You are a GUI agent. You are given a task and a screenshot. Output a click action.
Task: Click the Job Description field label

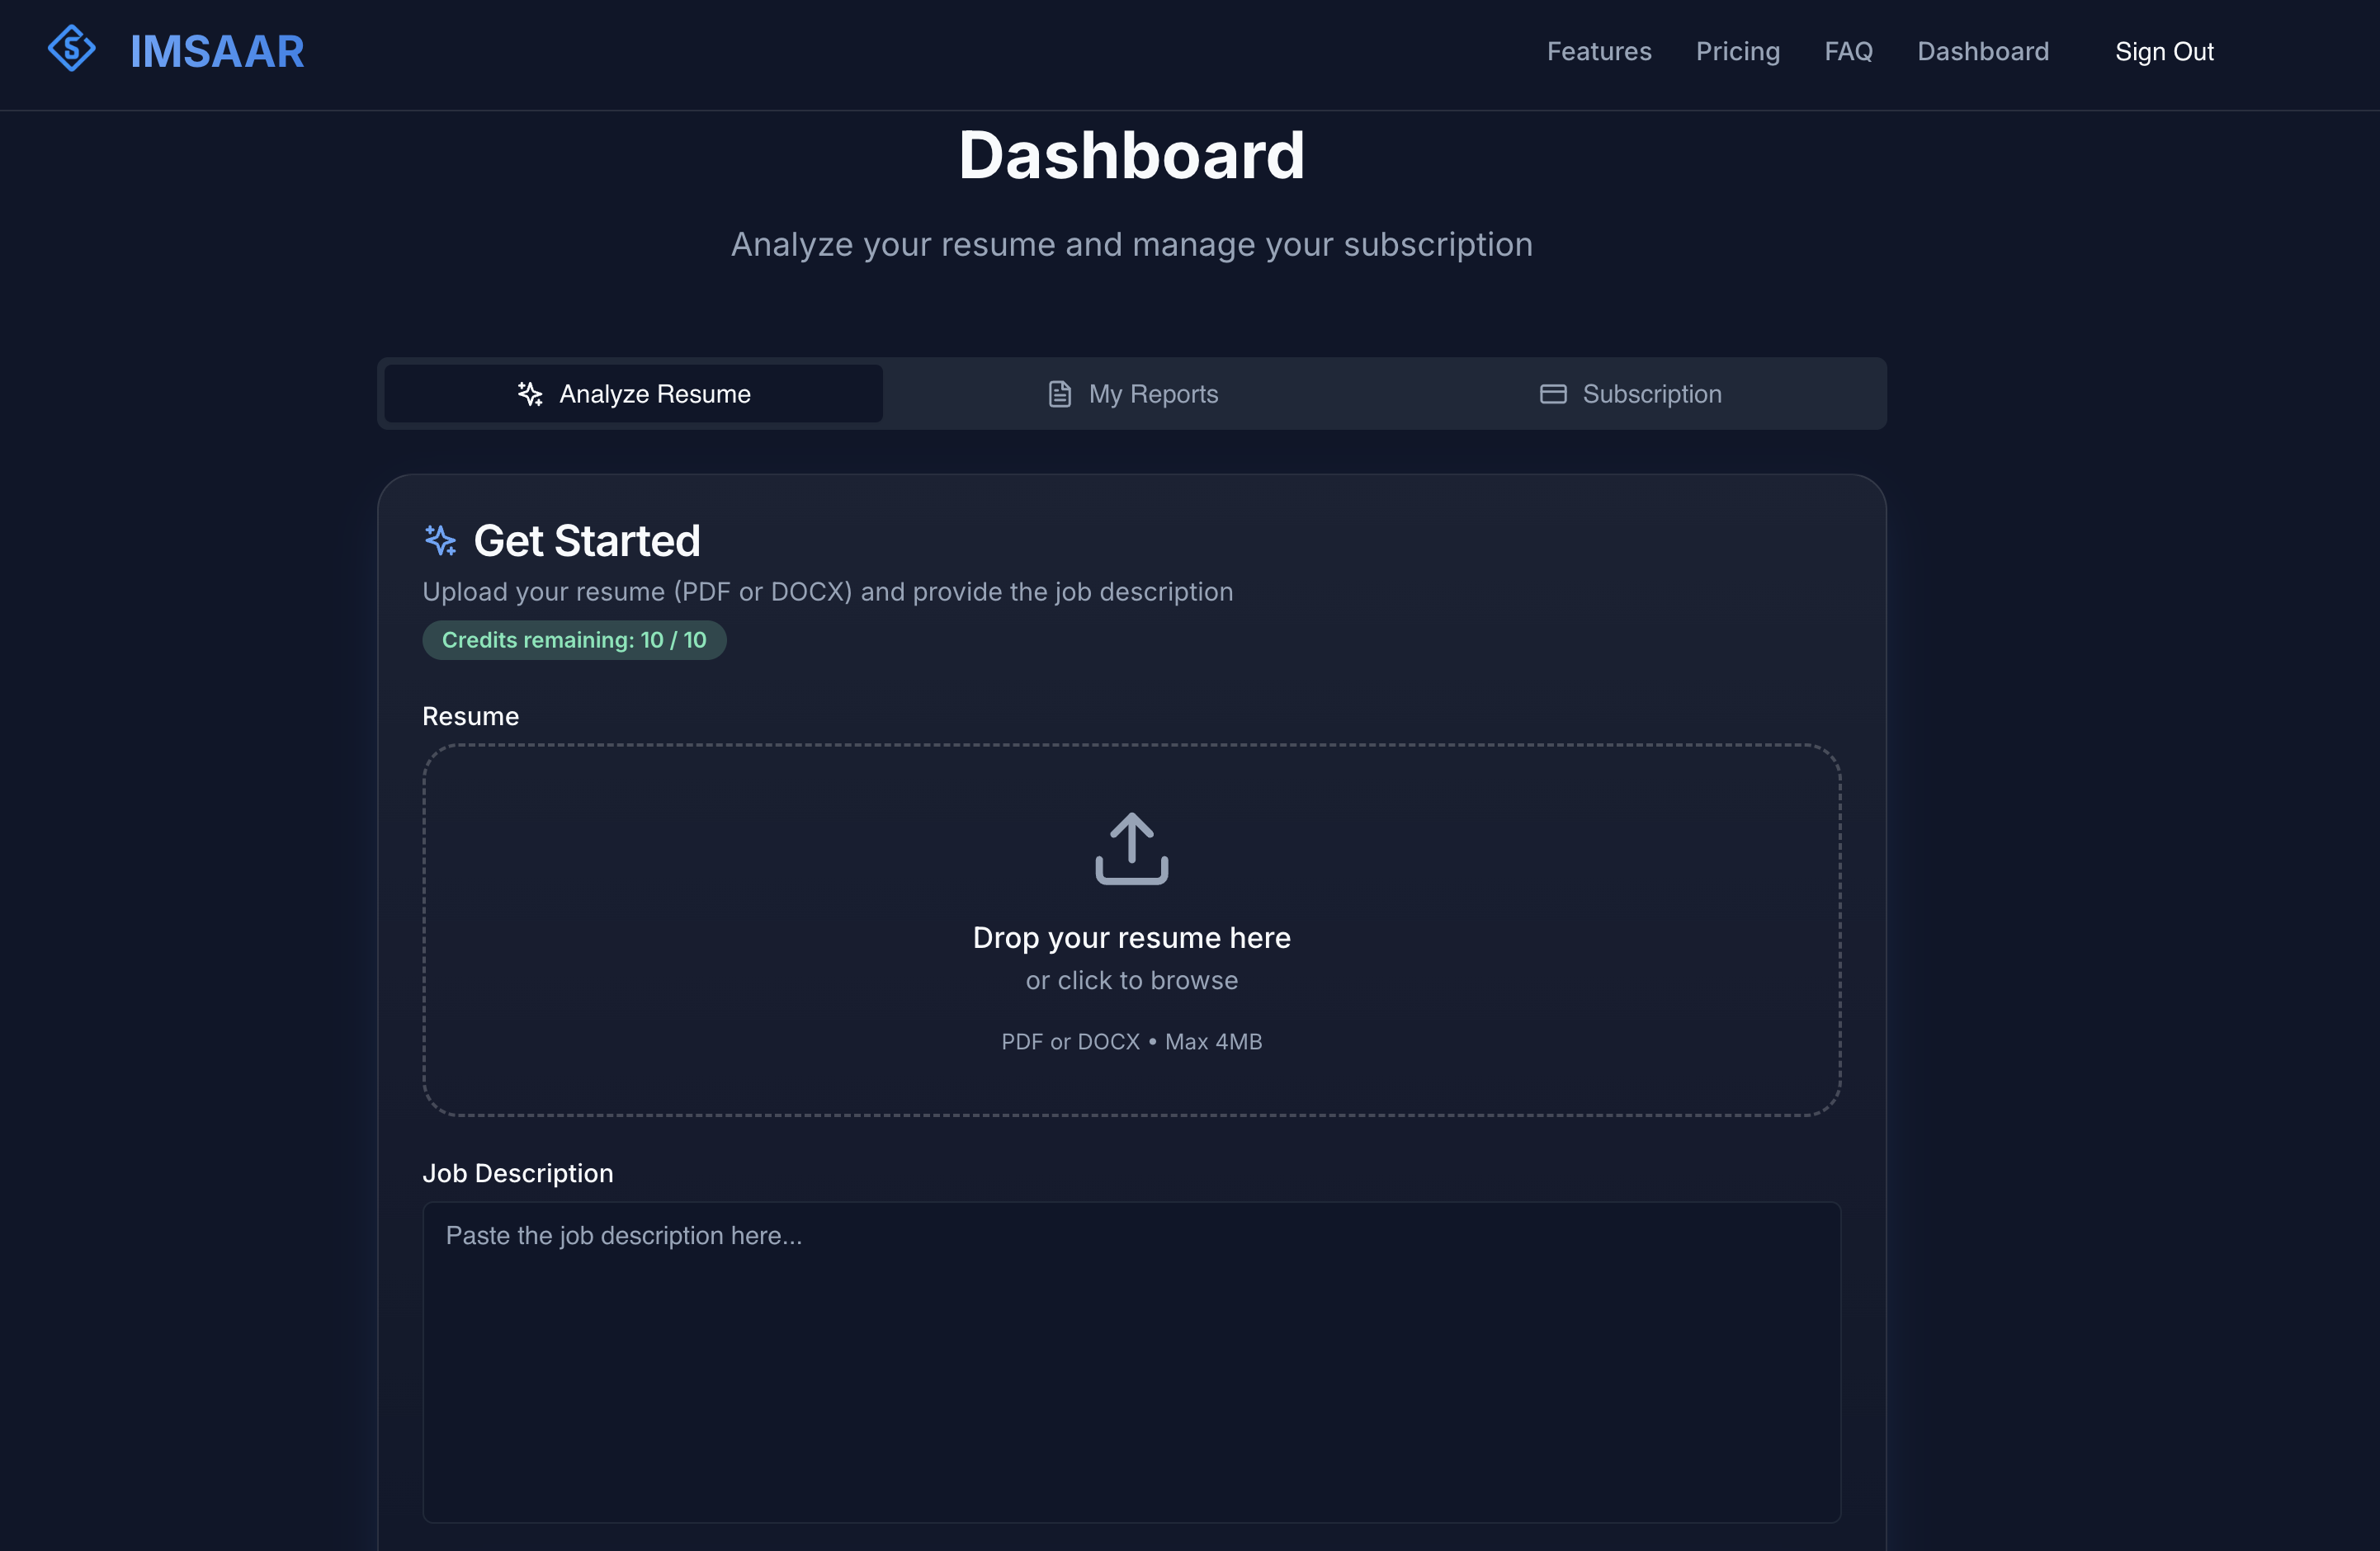517,1173
